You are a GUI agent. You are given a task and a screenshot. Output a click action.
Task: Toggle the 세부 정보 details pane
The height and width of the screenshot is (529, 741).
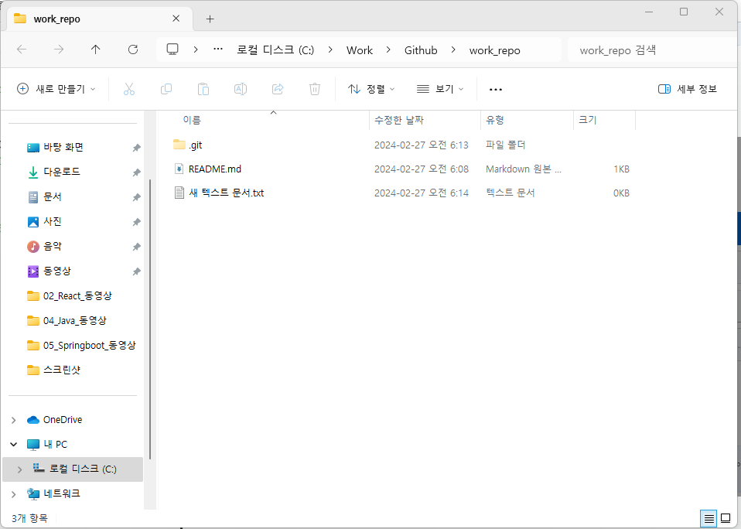click(688, 89)
